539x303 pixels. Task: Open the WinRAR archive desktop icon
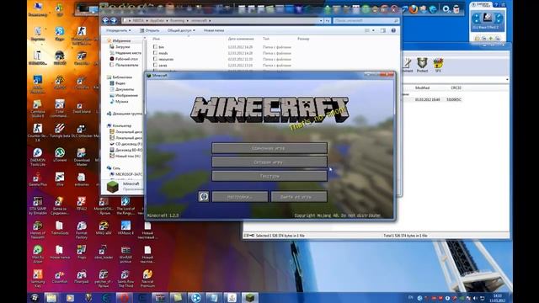coord(125,254)
